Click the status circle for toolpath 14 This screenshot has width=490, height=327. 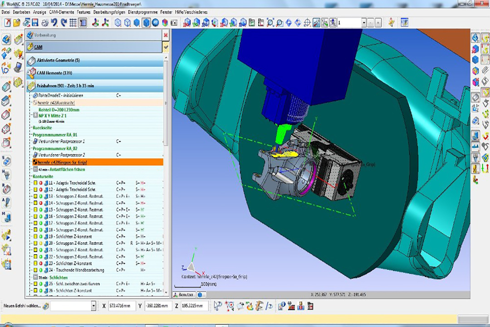tap(41, 203)
